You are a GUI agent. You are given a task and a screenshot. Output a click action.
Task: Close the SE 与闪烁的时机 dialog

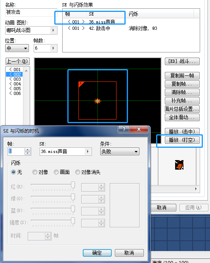[139, 129]
